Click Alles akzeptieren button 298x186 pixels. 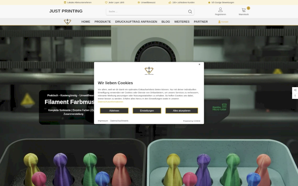pos(182,110)
